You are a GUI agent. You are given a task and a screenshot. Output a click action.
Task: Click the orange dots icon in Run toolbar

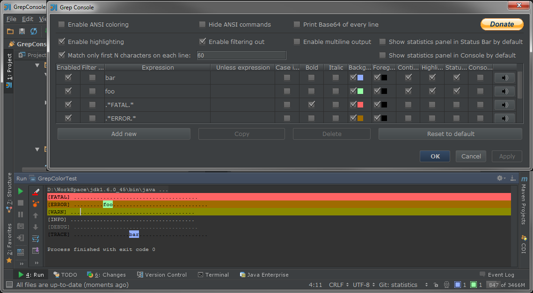[36, 204]
